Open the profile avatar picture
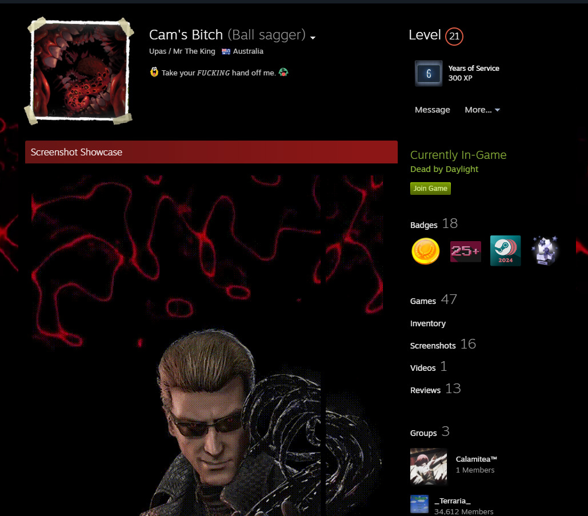The width and height of the screenshot is (588, 516). click(79, 71)
